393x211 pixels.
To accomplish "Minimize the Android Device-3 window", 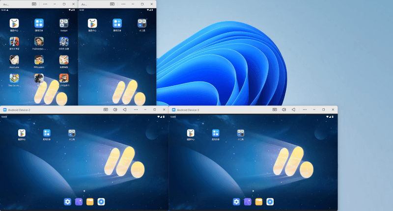I will (314, 109).
